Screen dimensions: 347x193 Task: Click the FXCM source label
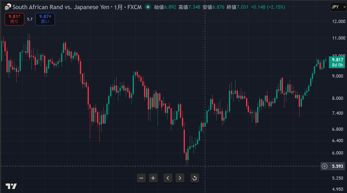(134, 7)
